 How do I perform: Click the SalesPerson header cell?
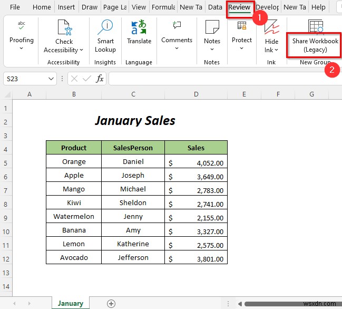pyautogui.click(x=133, y=148)
